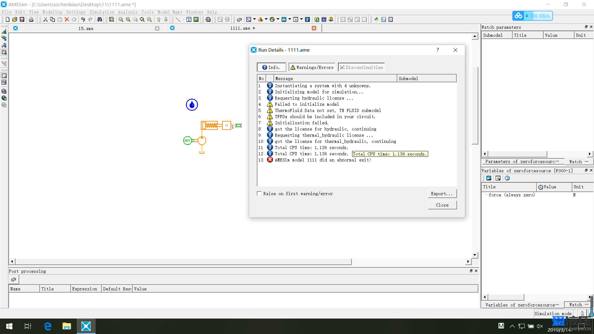The width and height of the screenshot is (594, 334).
Task: Click the AMESim taskbar icon
Action: [x=86, y=326]
